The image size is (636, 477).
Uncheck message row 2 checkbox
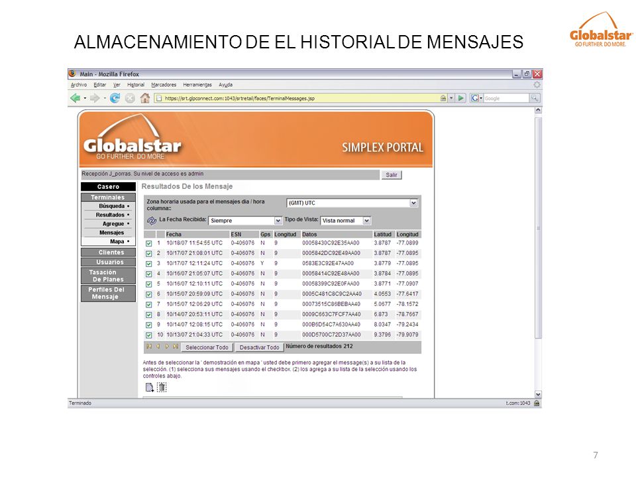point(149,254)
